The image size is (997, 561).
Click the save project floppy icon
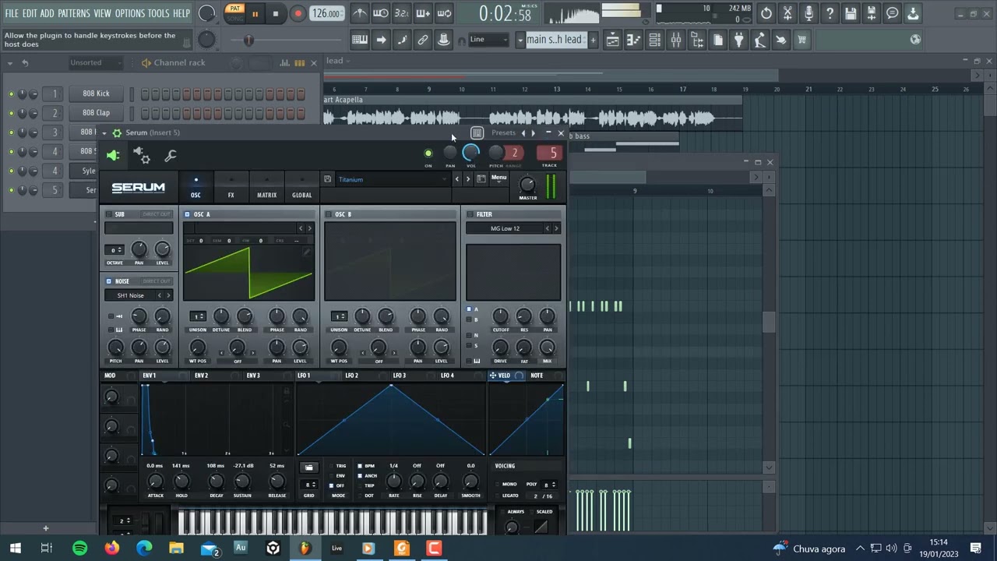tap(851, 13)
